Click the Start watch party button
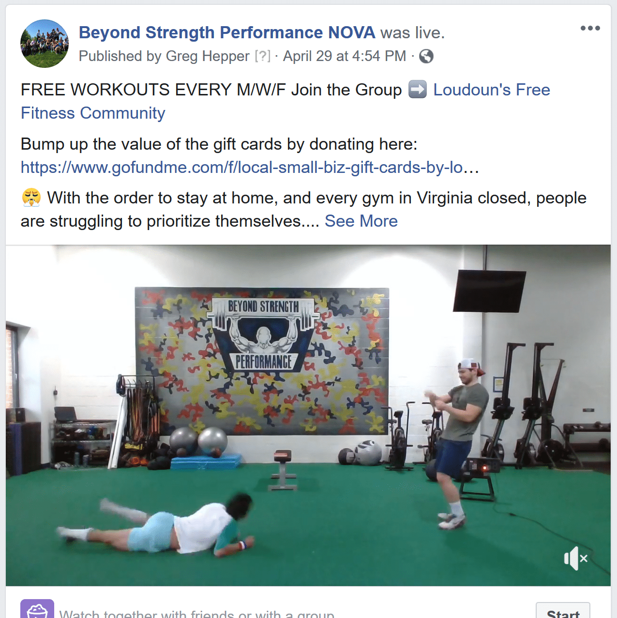This screenshot has height=618, width=617. coord(563,611)
